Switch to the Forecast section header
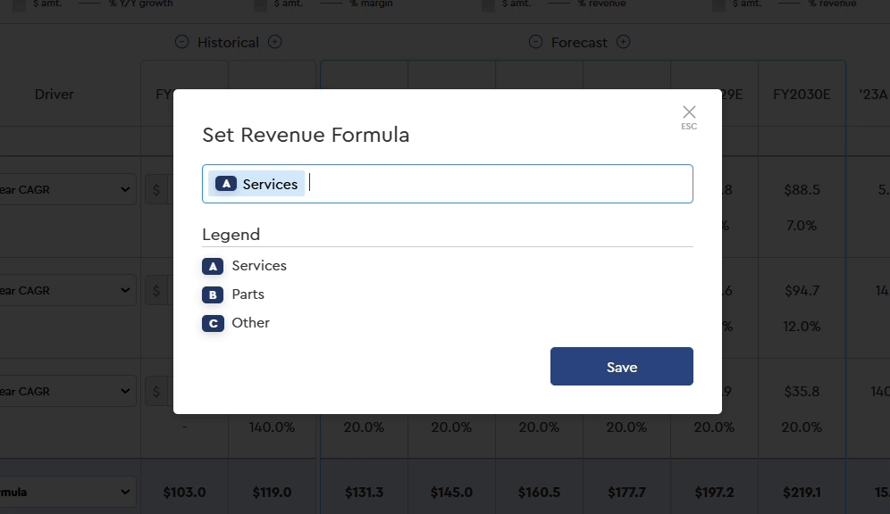The height and width of the screenshot is (514, 890). click(579, 41)
